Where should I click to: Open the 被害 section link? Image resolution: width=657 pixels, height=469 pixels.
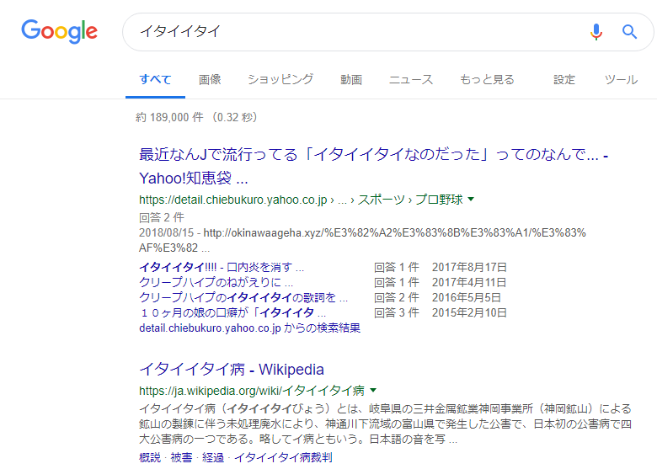pyautogui.click(x=181, y=457)
